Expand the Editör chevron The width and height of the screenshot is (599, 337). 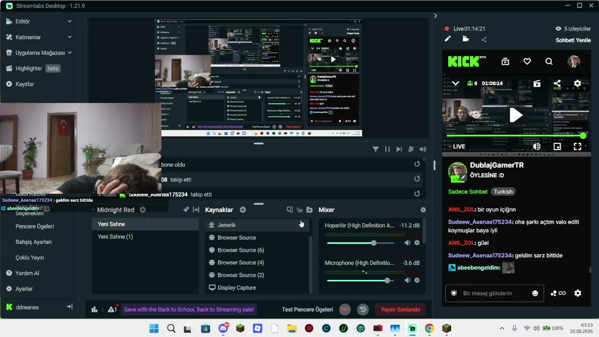[x=70, y=22]
